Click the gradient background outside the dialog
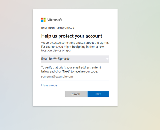160x130 pixels. (x=139, y=64)
